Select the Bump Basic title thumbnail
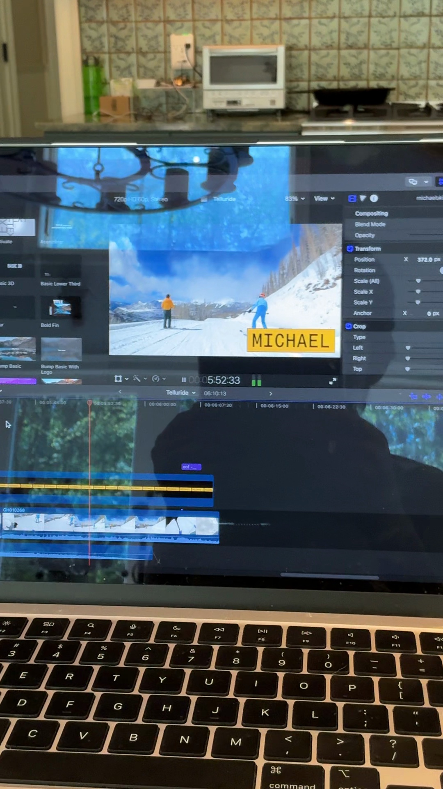This screenshot has height=789, width=443. [18, 349]
